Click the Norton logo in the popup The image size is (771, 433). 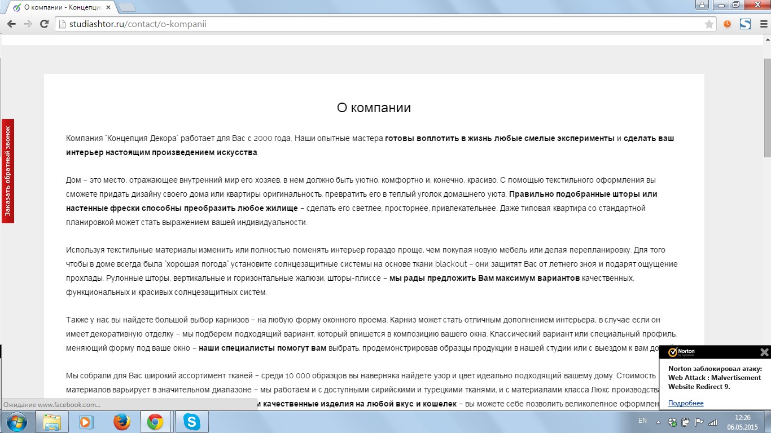(681, 352)
